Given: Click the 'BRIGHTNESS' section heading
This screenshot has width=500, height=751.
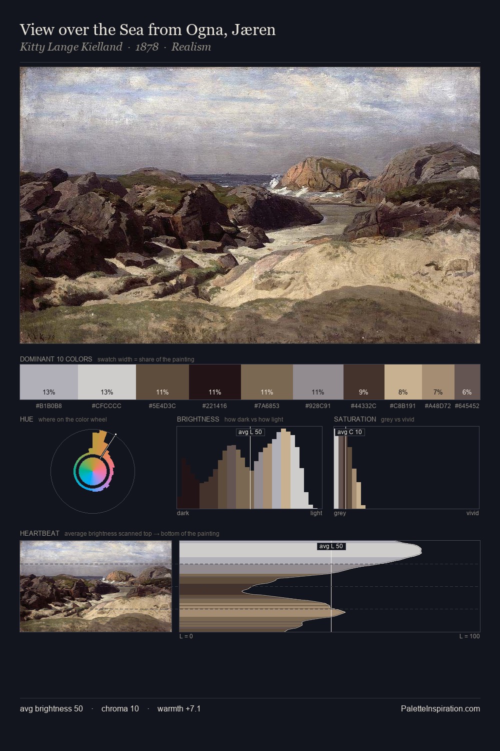Looking at the screenshot, I should point(198,419).
